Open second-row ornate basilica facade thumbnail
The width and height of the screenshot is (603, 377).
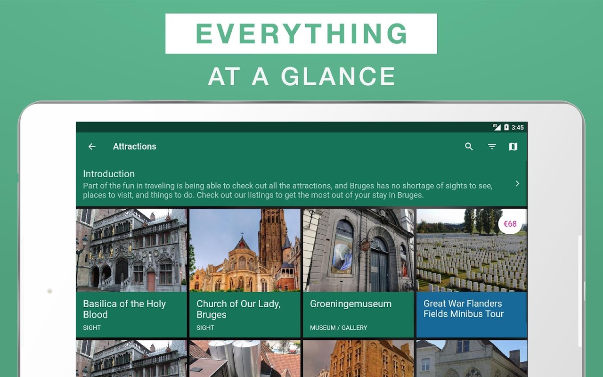pos(131,358)
